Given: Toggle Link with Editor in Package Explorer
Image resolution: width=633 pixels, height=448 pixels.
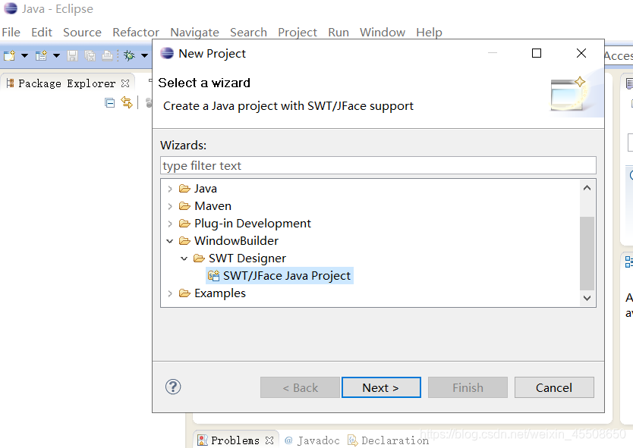Looking at the screenshot, I should (127, 102).
